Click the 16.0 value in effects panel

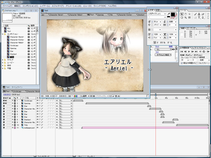157,52
